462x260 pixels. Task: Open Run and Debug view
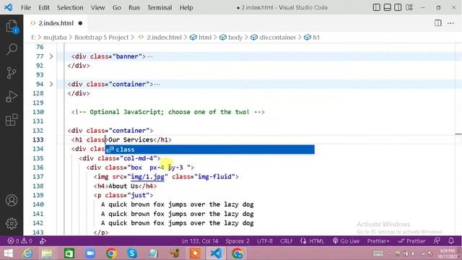pos(12,96)
